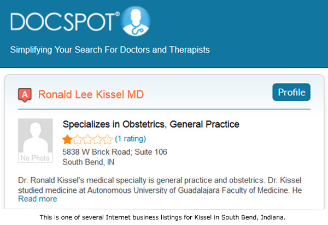The image size is (328, 225).
Task: Click the 5838 W Brick Road address
Action: pos(115,152)
